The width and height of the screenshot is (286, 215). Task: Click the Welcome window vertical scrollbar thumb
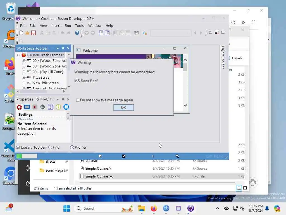[185, 67]
